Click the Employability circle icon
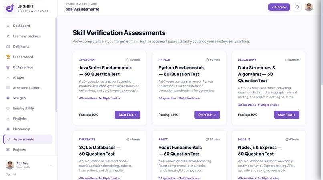 (8, 109)
